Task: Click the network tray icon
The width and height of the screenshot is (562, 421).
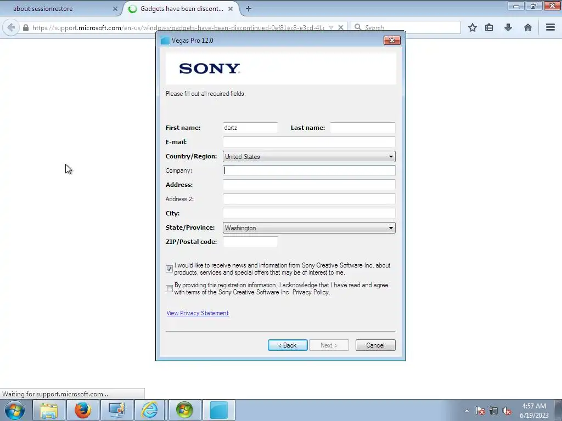Action: (493, 411)
